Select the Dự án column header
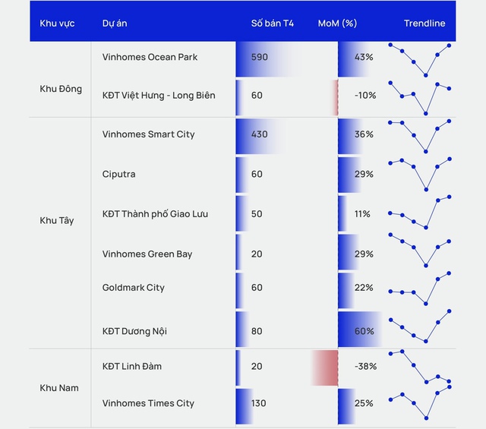 (x=115, y=24)
